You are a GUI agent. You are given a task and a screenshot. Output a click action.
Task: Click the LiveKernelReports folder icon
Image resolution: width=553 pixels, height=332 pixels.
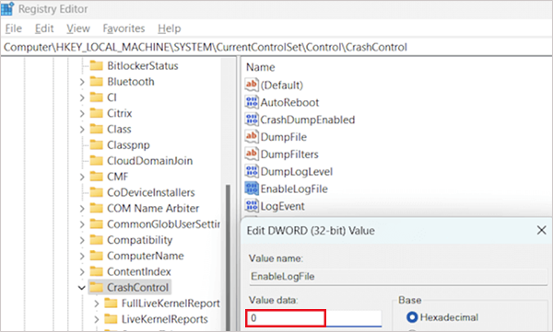click(111, 319)
